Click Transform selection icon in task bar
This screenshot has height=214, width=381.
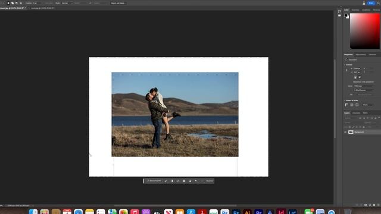(178, 181)
